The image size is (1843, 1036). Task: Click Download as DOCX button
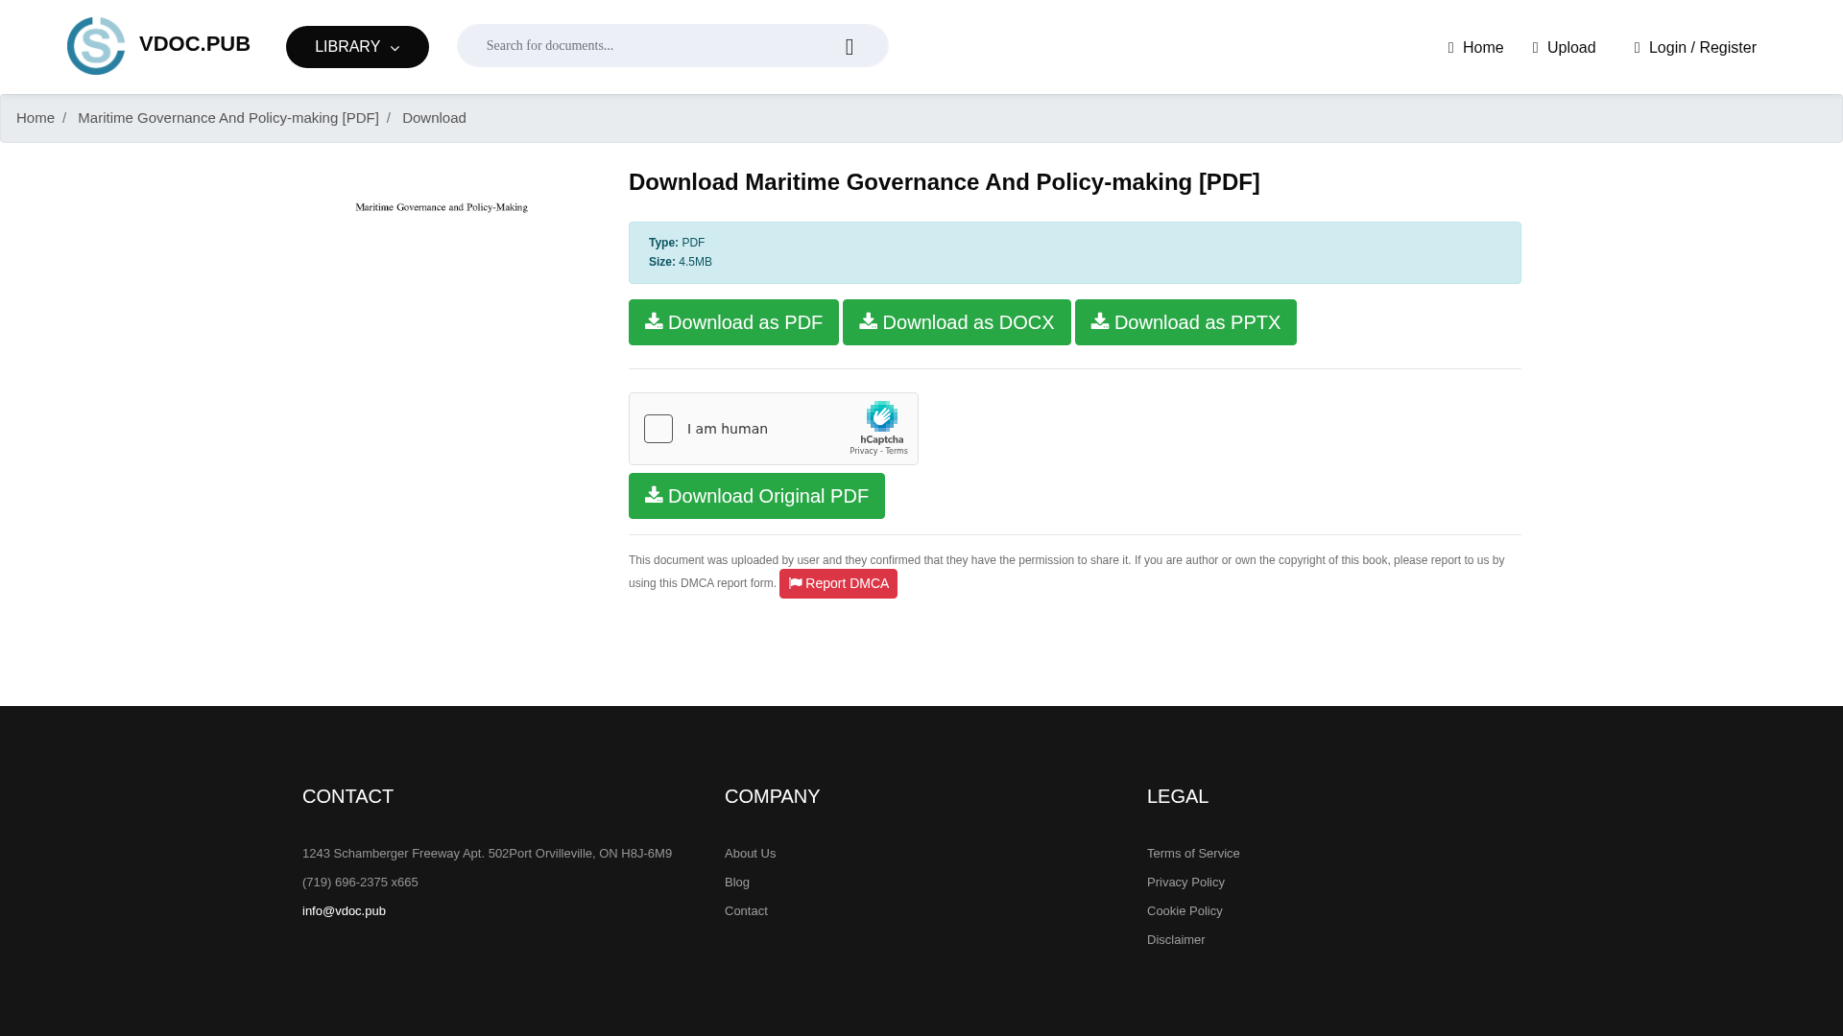pos(957,322)
